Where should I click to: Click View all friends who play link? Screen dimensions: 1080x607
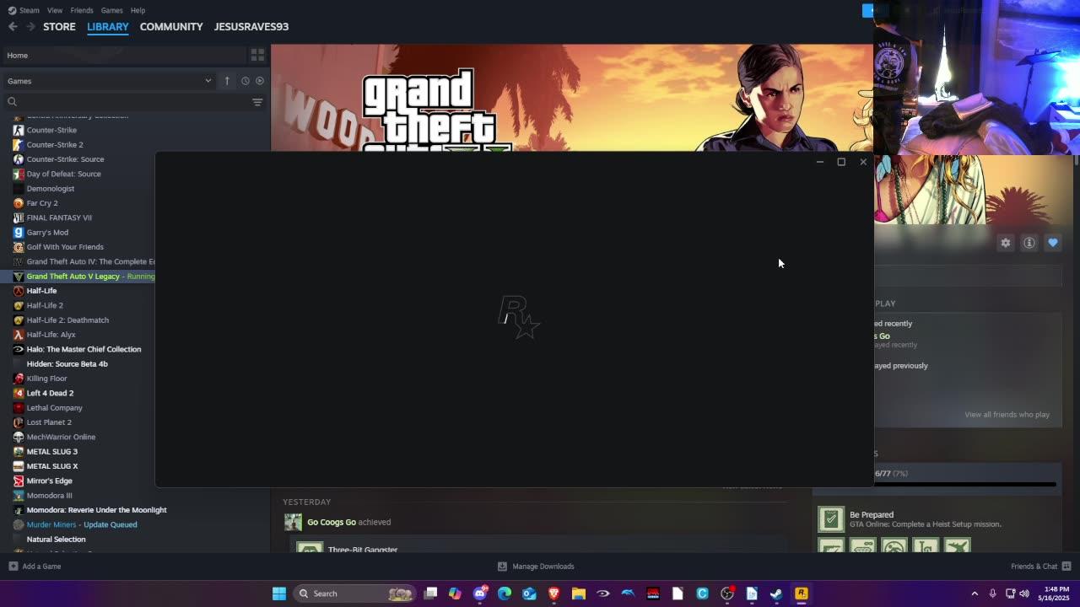(1007, 415)
